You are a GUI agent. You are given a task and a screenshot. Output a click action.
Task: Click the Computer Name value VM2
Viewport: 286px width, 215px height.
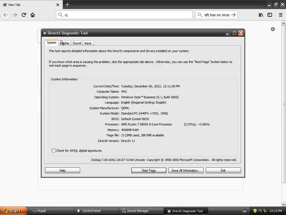tap(124, 92)
